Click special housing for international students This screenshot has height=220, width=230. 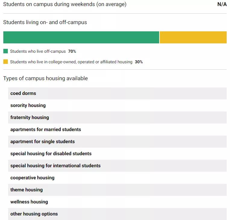[x=55, y=166]
